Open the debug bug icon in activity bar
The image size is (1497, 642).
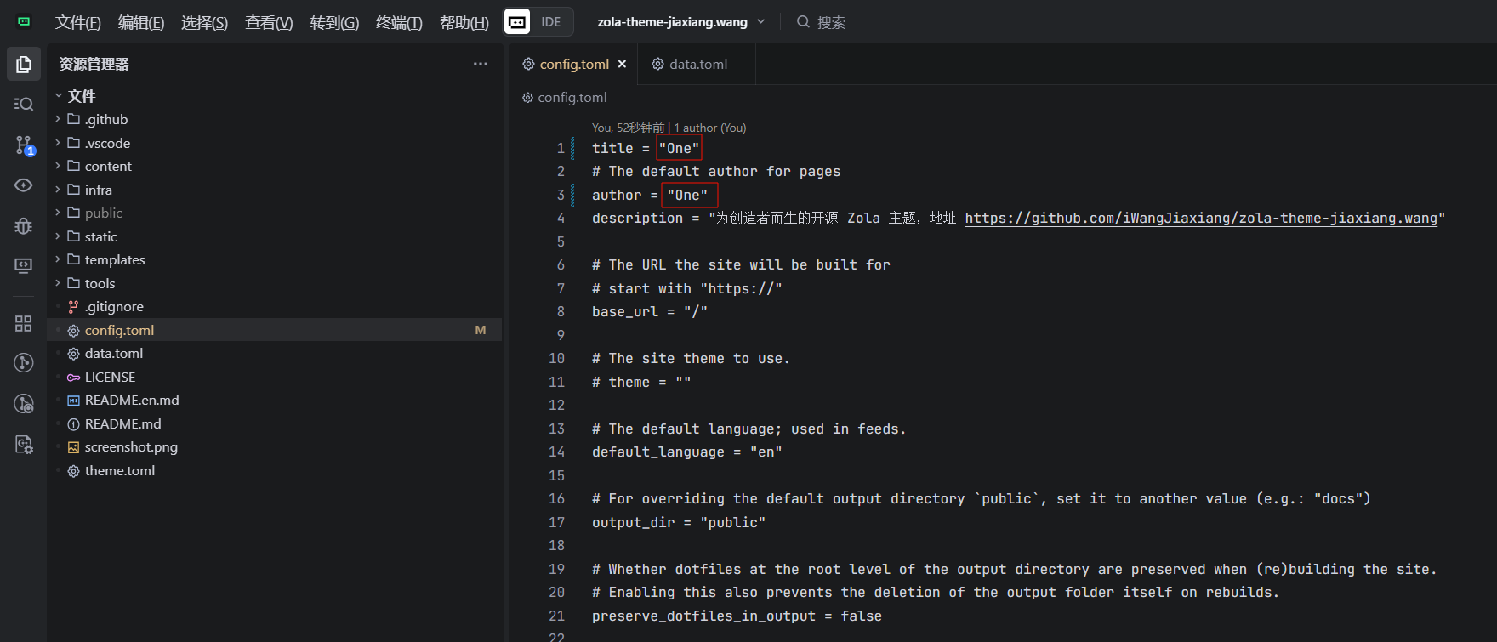pyautogui.click(x=24, y=226)
